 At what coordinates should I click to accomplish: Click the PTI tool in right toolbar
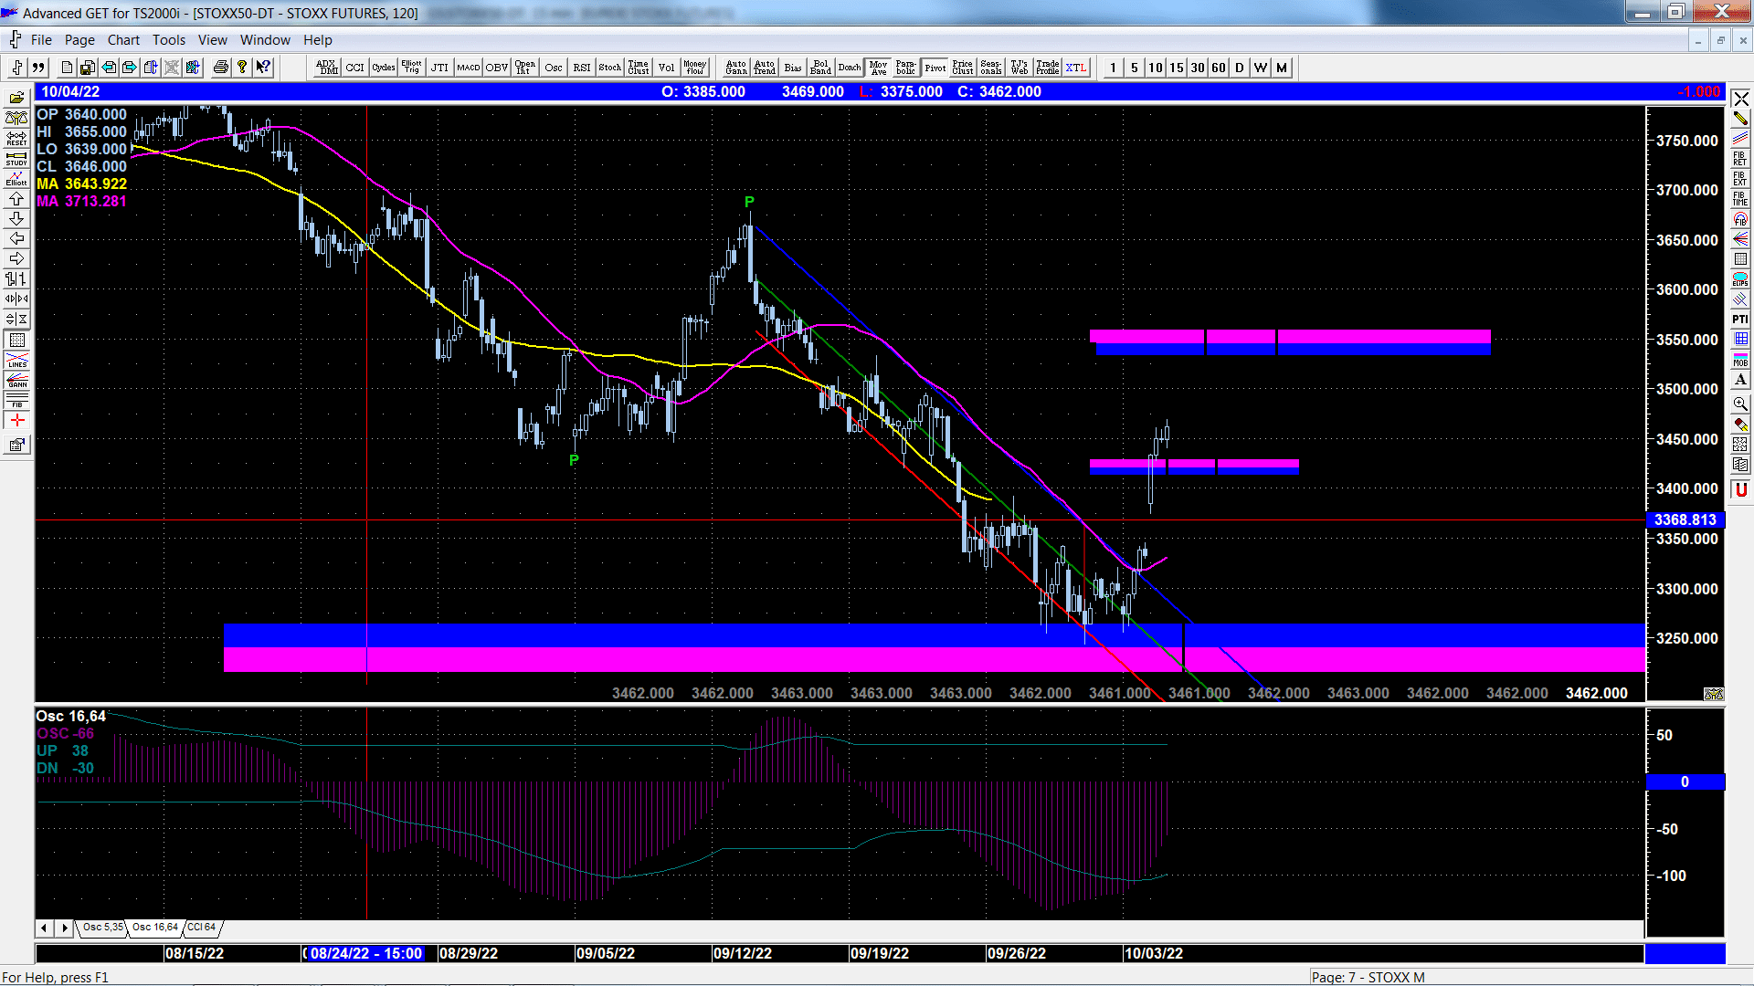pyautogui.click(x=1740, y=319)
